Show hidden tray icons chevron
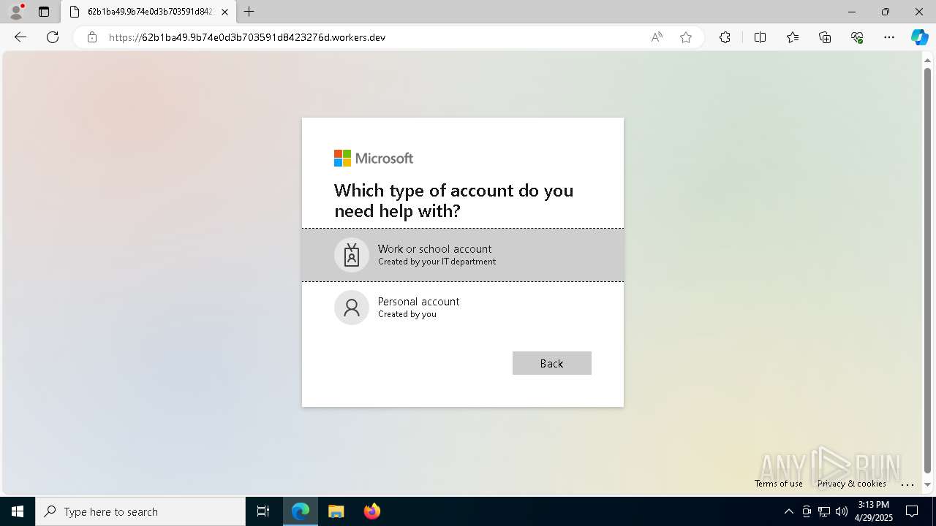936x526 pixels. click(788, 511)
